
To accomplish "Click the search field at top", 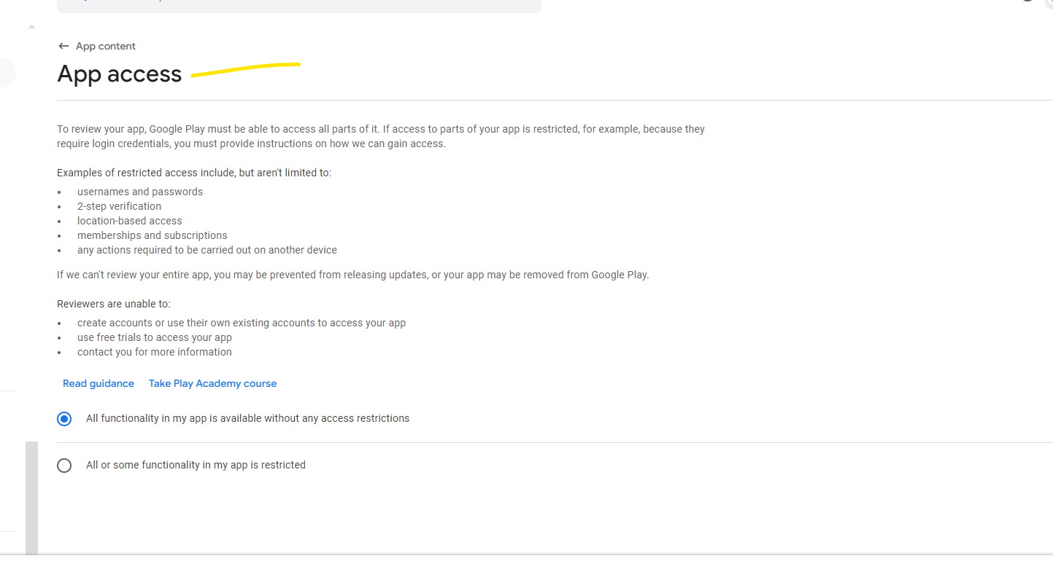I will [299, 6].
